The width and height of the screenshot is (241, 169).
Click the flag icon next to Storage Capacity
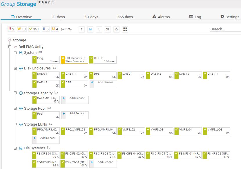pos(56,93)
